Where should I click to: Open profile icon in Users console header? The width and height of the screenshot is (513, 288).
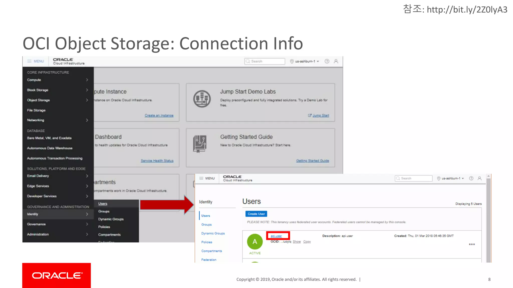coord(479,178)
